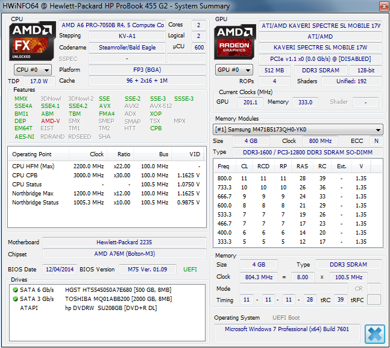Image resolution: width=390 pixels, height=348 pixels.
Task: Click the Ratio column header
Action: 121,154
